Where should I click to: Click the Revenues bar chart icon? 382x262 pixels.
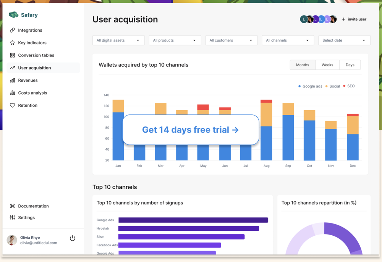[x=12, y=80]
